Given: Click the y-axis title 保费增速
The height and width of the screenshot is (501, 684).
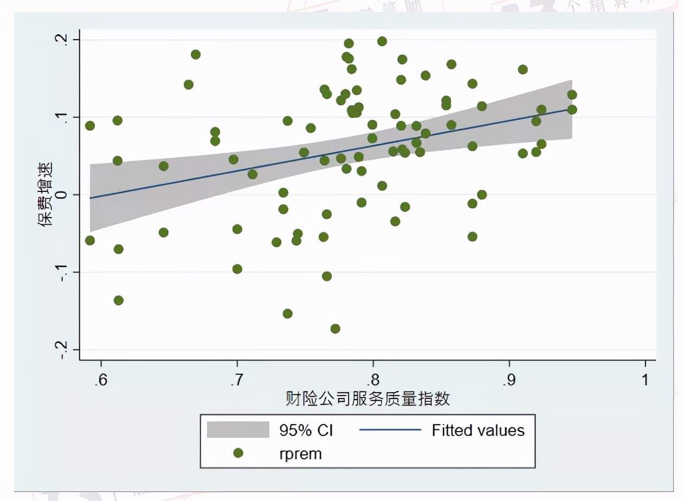Looking at the screenshot, I should [x=46, y=194].
